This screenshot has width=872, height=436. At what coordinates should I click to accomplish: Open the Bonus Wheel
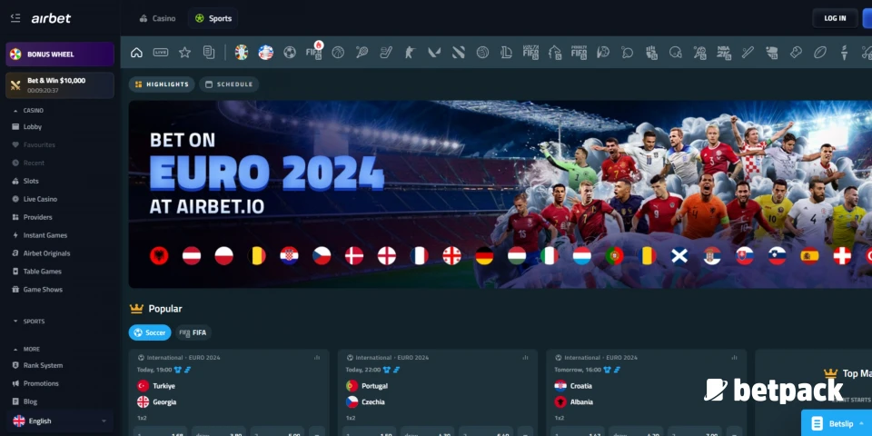(60, 54)
